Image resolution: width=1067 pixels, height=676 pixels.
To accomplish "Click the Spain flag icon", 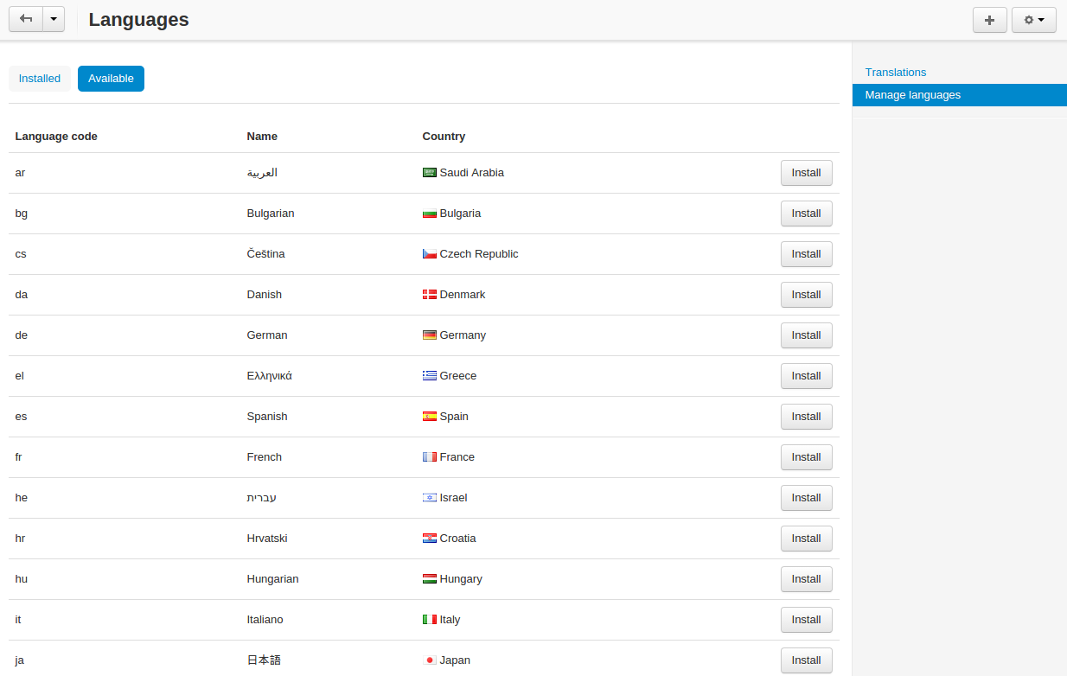I will pyautogui.click(x=430, y=417).
